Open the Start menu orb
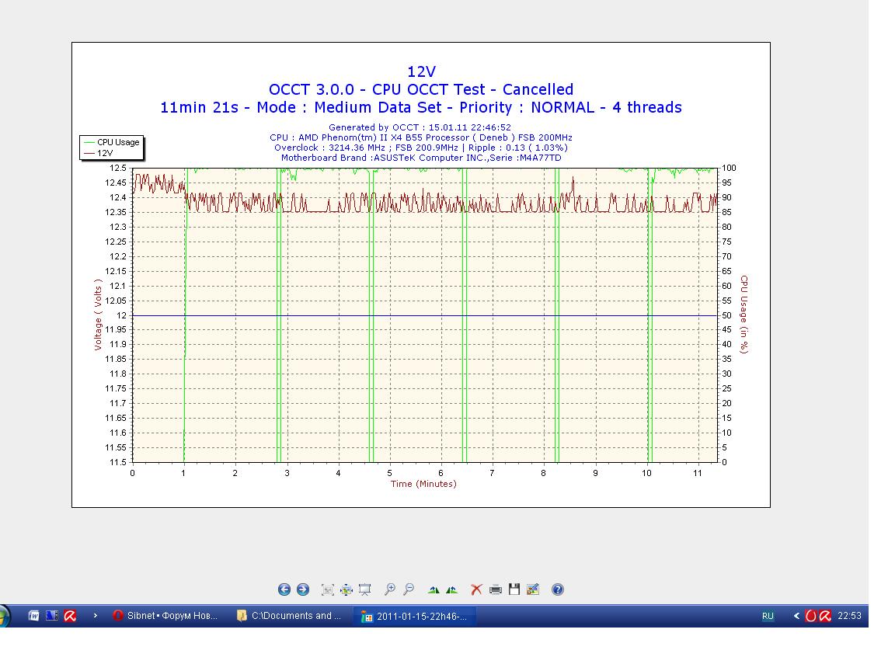The height and width of the screenshot is (671, 895). (3, 616)
